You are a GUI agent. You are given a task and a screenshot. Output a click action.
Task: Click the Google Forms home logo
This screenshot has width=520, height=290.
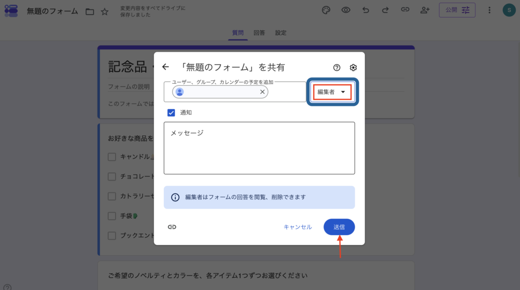[x=11, y=11]
